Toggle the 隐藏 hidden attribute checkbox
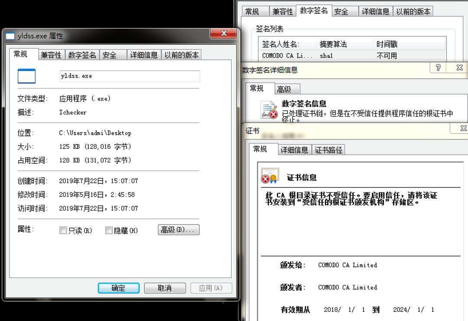 [x=109, y=230]
